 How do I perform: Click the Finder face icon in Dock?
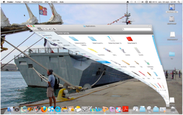click(x=10, y=109)
